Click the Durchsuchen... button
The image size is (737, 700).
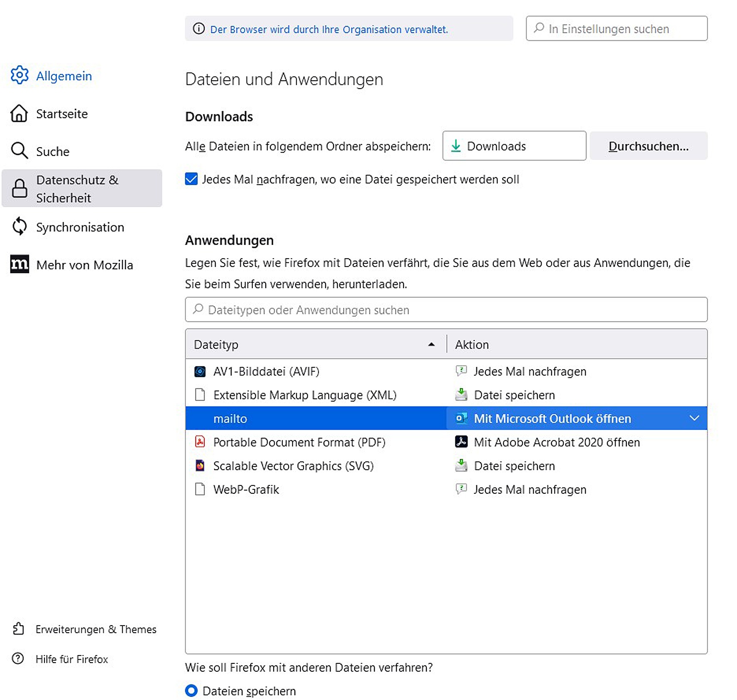pos(648,146)
